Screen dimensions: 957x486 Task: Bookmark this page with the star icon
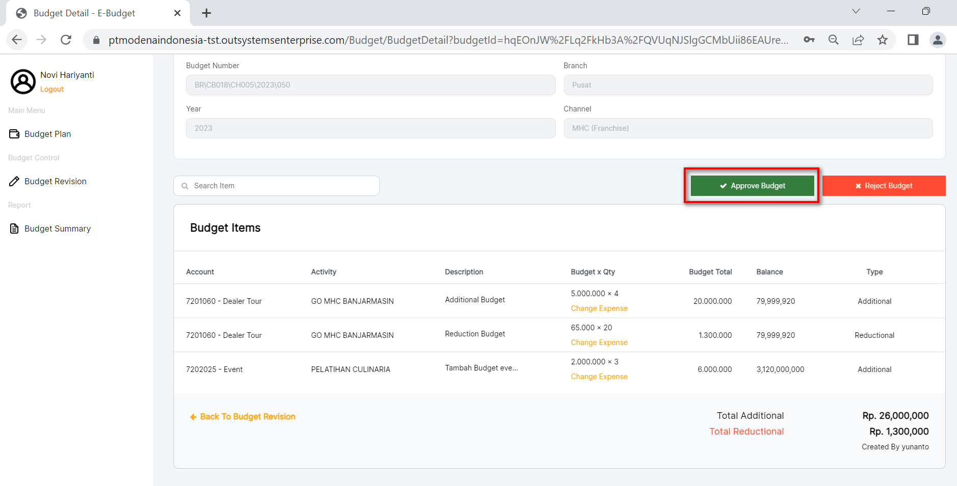pos(883,40)
